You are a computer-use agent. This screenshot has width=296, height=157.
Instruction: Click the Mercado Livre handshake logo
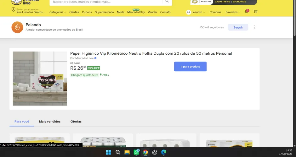coord(16,2)
